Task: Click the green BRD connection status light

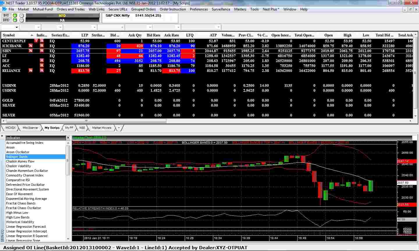Action: (x=15, y=20)
